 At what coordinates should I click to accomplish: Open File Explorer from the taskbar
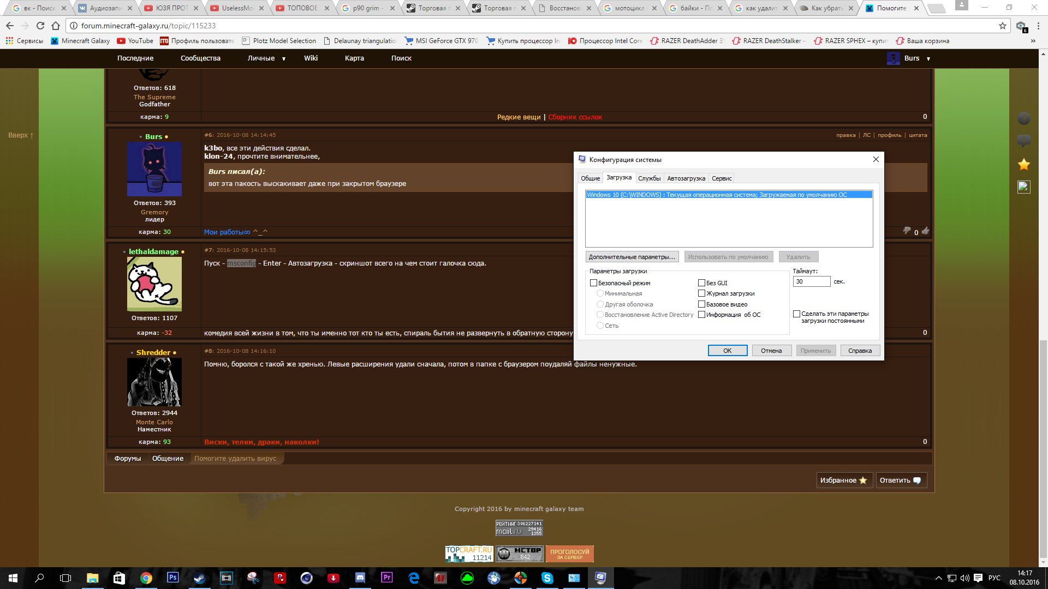[92, 578]
